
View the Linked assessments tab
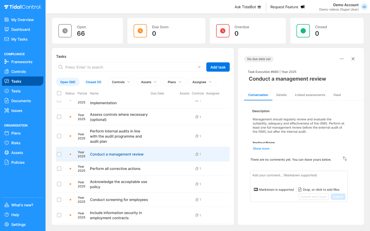[x=310, y=95]
